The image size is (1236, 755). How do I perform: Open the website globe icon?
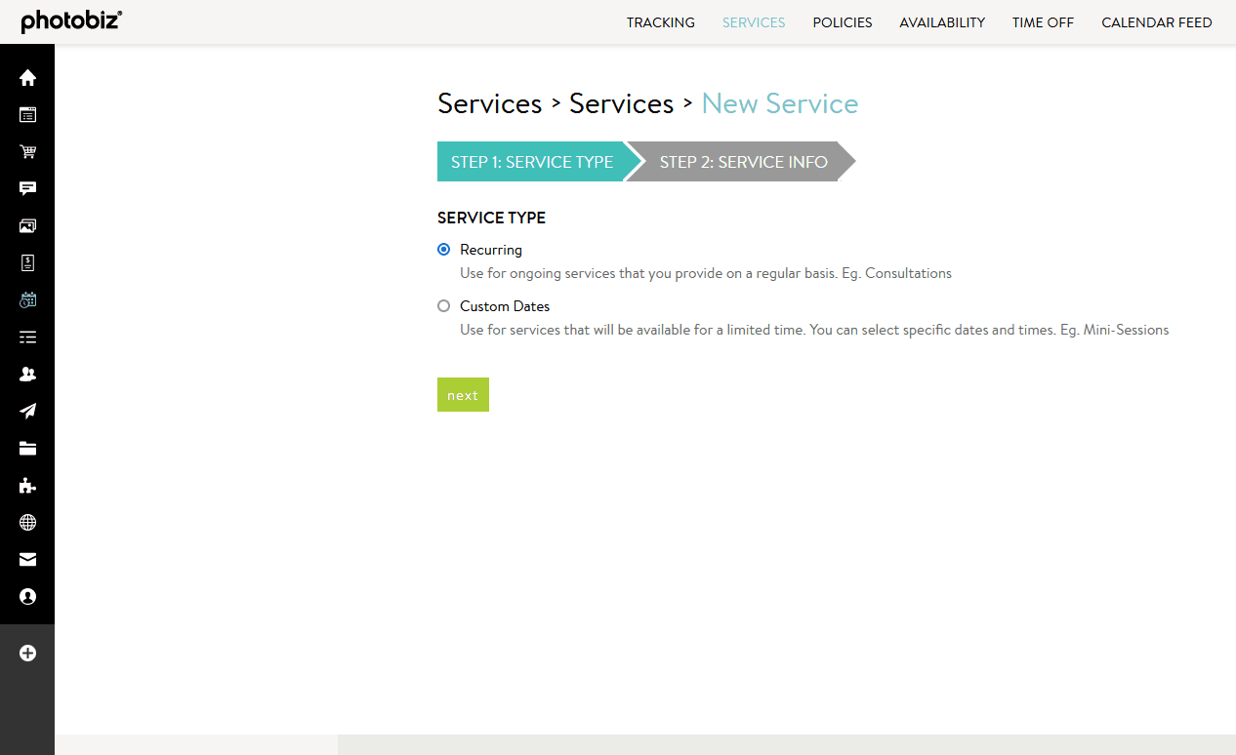tap(27, 522)
